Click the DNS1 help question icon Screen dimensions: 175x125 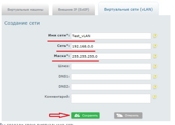pos(155,76)
